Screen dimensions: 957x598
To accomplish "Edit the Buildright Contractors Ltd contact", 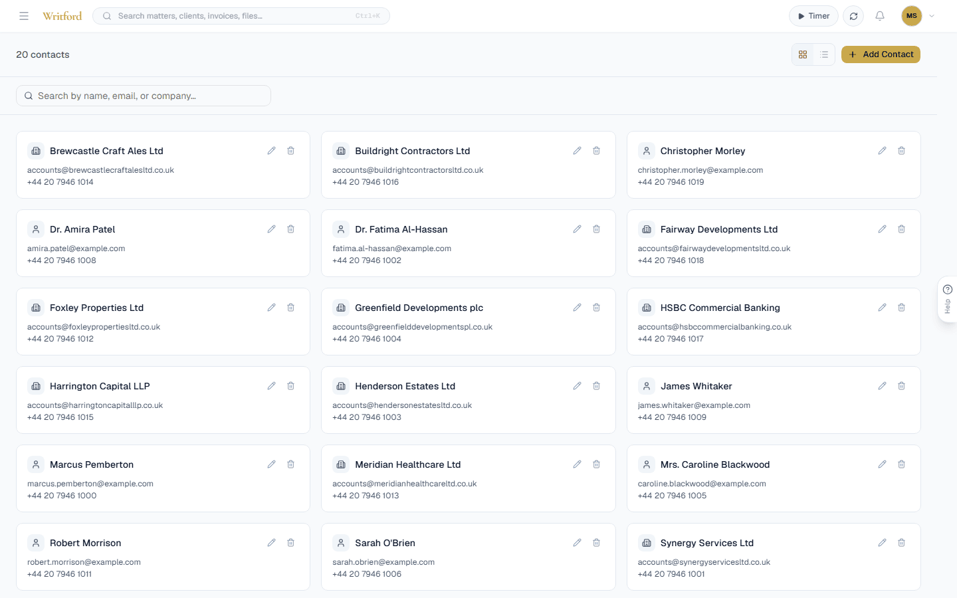I will pos(578,151).
